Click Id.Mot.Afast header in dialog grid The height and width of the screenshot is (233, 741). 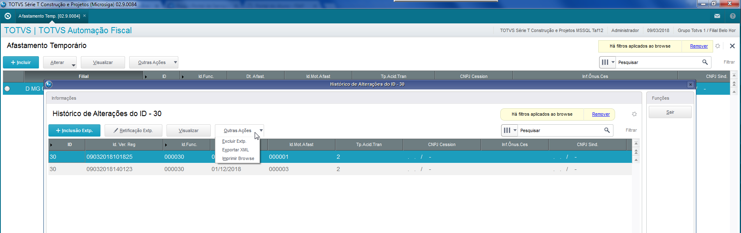coord(301,144)
